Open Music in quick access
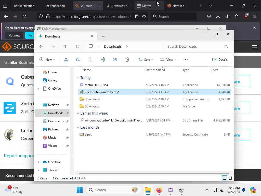 (x=49, y=138)
